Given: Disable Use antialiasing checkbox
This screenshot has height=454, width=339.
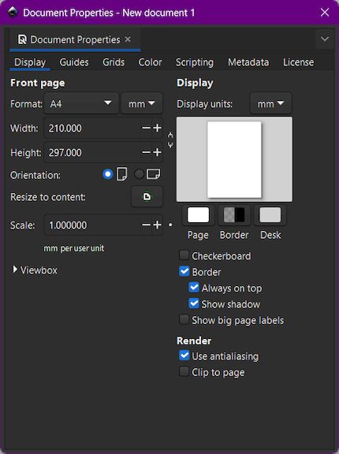Looking at the screenshot, I should pos(184,355).
